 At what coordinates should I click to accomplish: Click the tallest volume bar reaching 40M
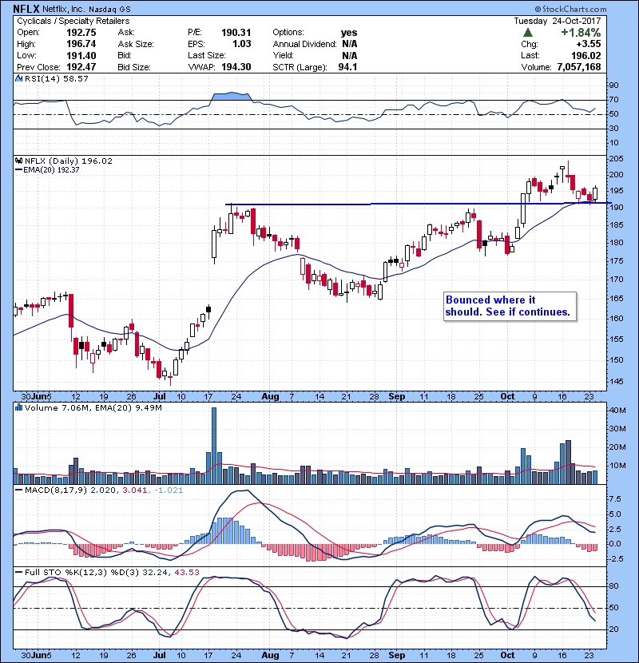click(x=214, y=446)
